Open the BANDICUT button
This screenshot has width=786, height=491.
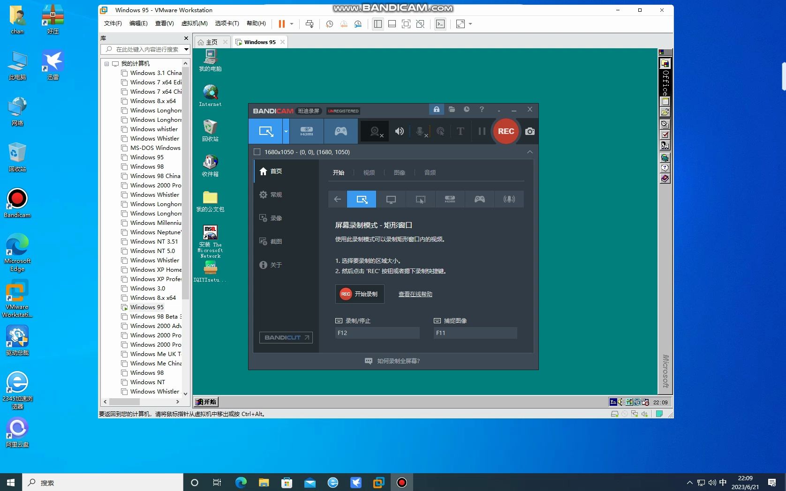coord(286,337)
